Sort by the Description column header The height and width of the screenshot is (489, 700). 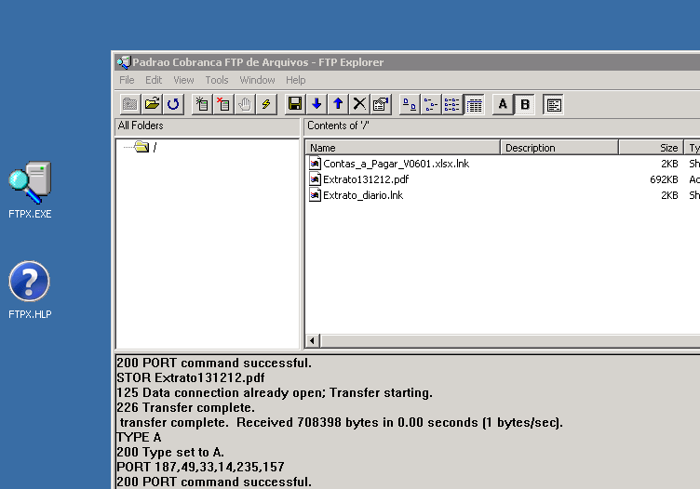pos(559,148)
